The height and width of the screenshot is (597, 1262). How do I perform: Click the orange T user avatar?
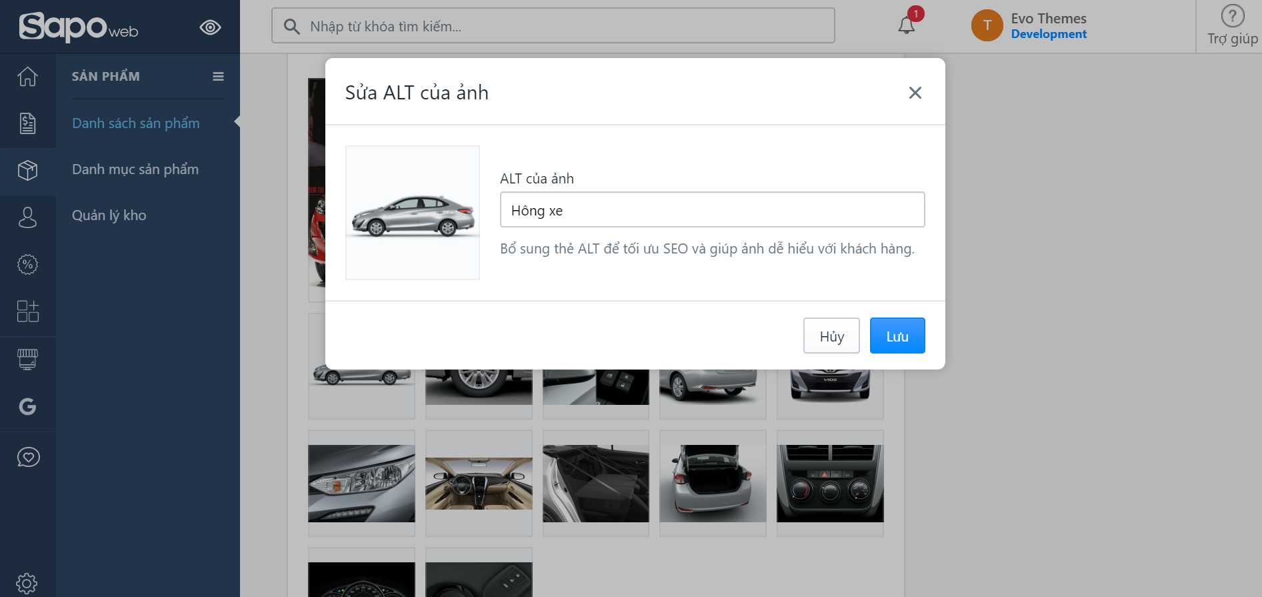[987, 25]
